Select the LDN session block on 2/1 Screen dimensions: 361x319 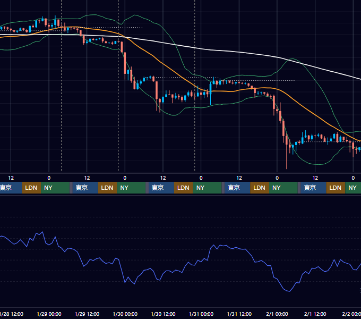(336, 188)
